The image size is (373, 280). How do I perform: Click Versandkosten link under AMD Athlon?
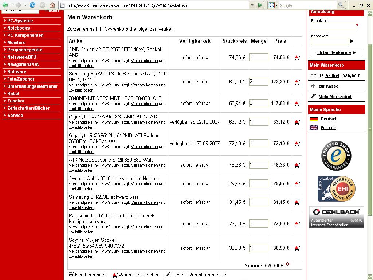tap(144, 61)
